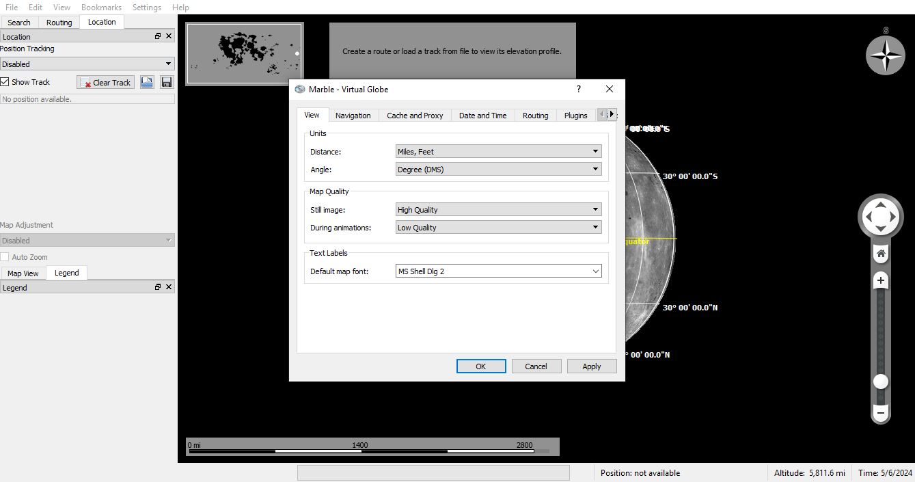Image resolution: width=915 pixels, height=482 pixels.
Task: Open the During animations quality dropdown
Action: (x=499, y=228)
